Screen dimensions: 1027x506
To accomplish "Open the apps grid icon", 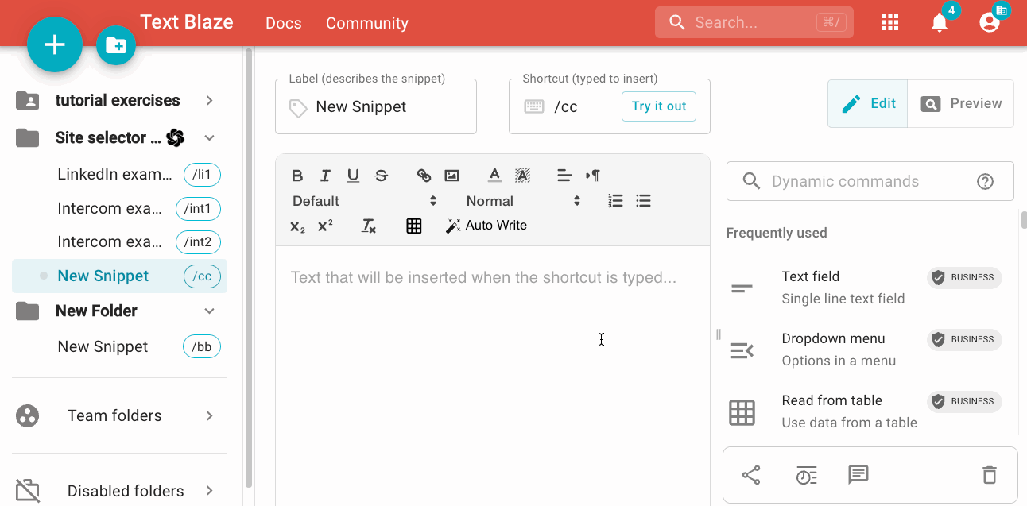I will point(890,22).
